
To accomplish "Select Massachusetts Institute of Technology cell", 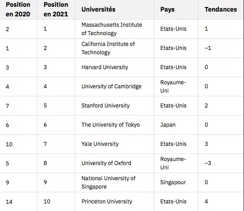I will [112, 29].
